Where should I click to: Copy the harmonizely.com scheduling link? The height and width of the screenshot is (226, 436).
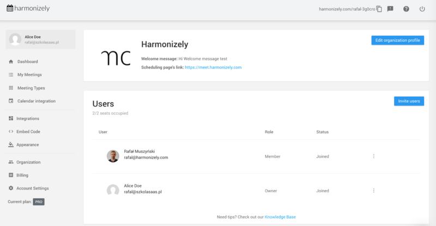tap(379, 9)
